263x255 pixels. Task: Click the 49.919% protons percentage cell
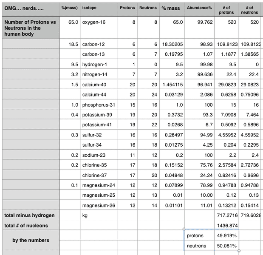226,235
